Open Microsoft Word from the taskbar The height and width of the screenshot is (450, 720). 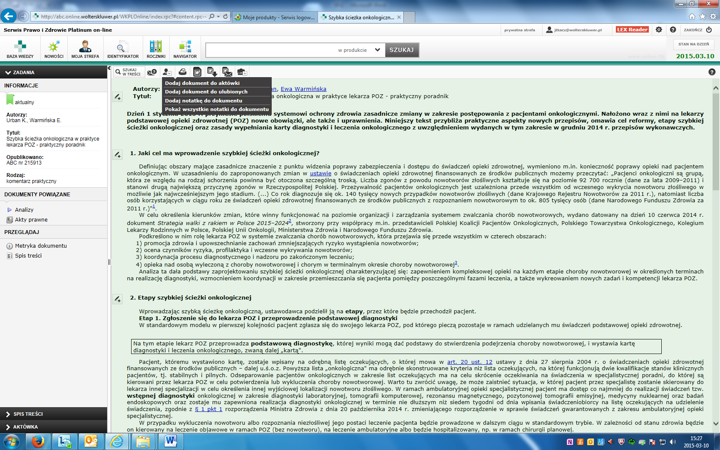pyautogui.click(x=171, y=441)
